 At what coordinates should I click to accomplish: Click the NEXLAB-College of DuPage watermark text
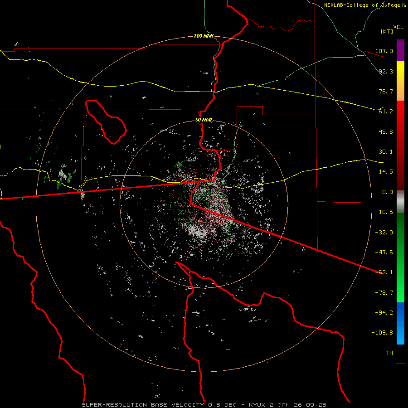[364, 5]
